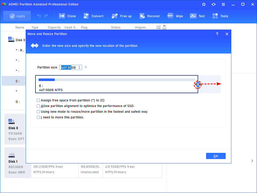Viewport: 257px width, 193px height.
Task: Click the C: partition used-space bar
Action: [117, 80]
